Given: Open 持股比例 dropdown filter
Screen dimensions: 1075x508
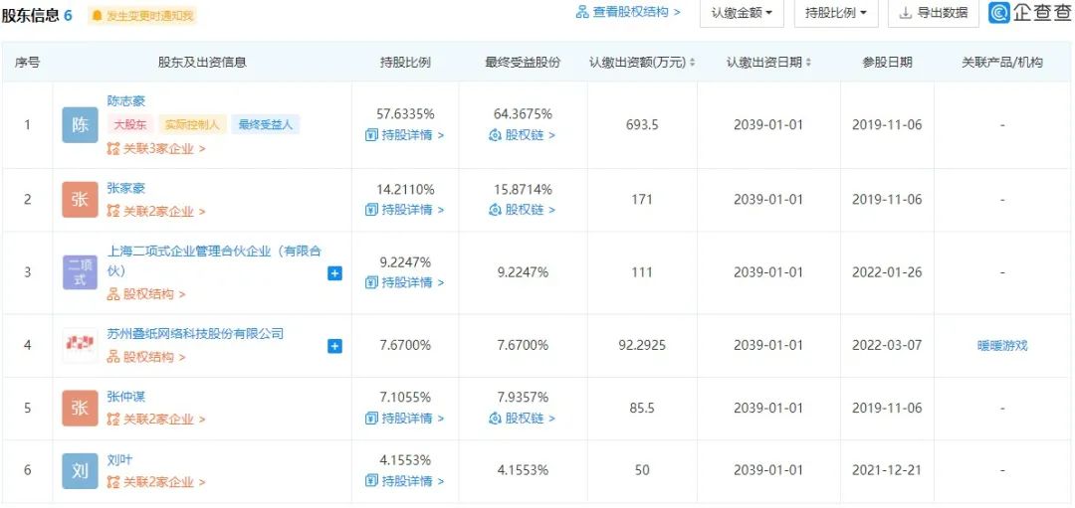Looking at the screenshot, I should tap(836, 13).
